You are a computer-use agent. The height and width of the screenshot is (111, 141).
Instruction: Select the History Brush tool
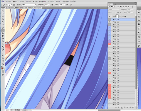pyautogui.click(x=3, y=36)
